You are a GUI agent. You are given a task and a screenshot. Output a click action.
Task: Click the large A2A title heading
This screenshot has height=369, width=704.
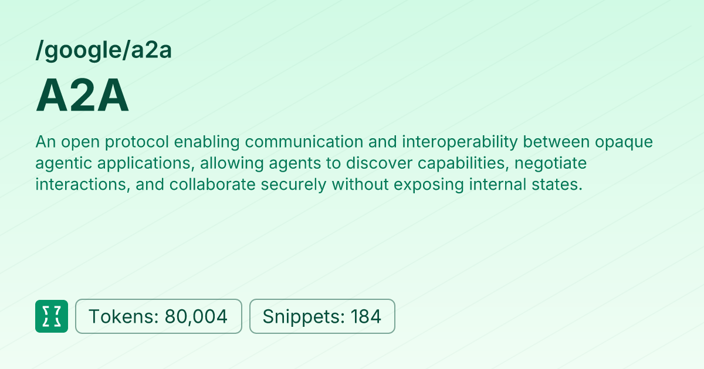82,97
